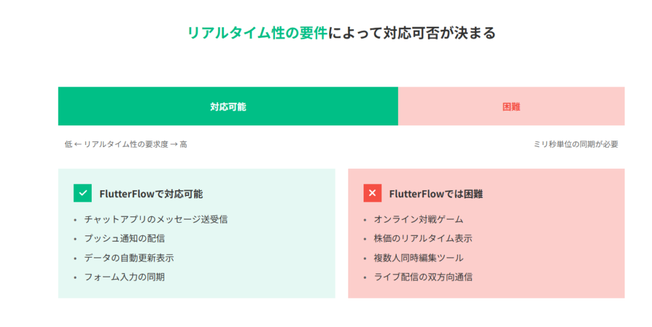Click the フォーム入力の同期 bullet item
The width and height of the screenshot is (652, 327).
[124, 277]
